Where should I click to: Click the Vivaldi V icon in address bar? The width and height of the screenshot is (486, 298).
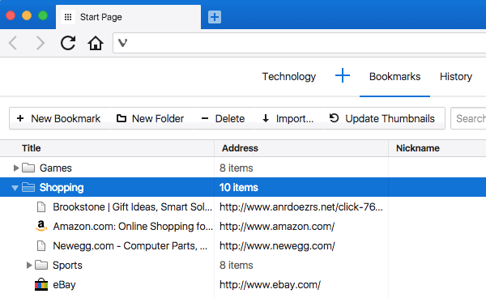pos(123,43)
